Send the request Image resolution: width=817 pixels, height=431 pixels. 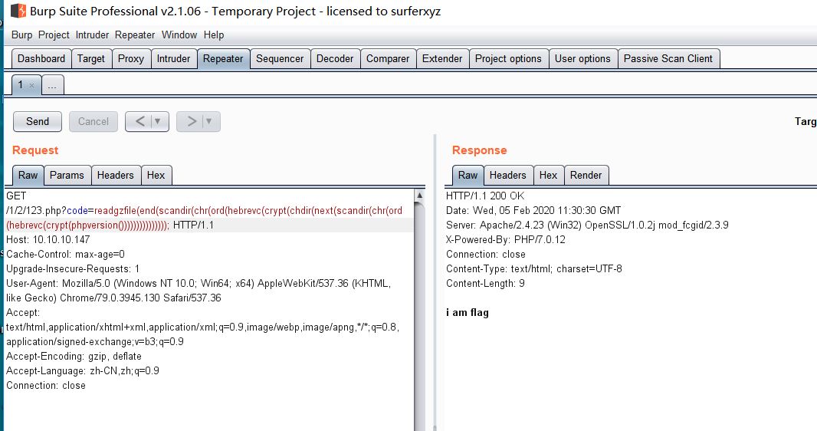click(38, 121)
